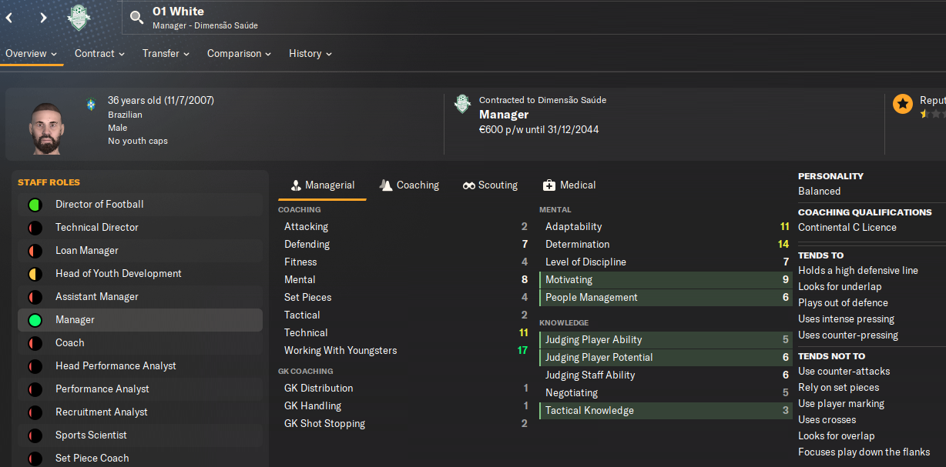946x467 pixels.
Task: Open the Transfer dropdown menu
Action: pos(166,54)
